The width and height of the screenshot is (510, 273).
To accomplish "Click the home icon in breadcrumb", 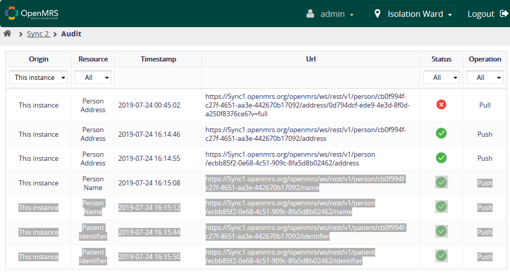I will click(7, 34).
